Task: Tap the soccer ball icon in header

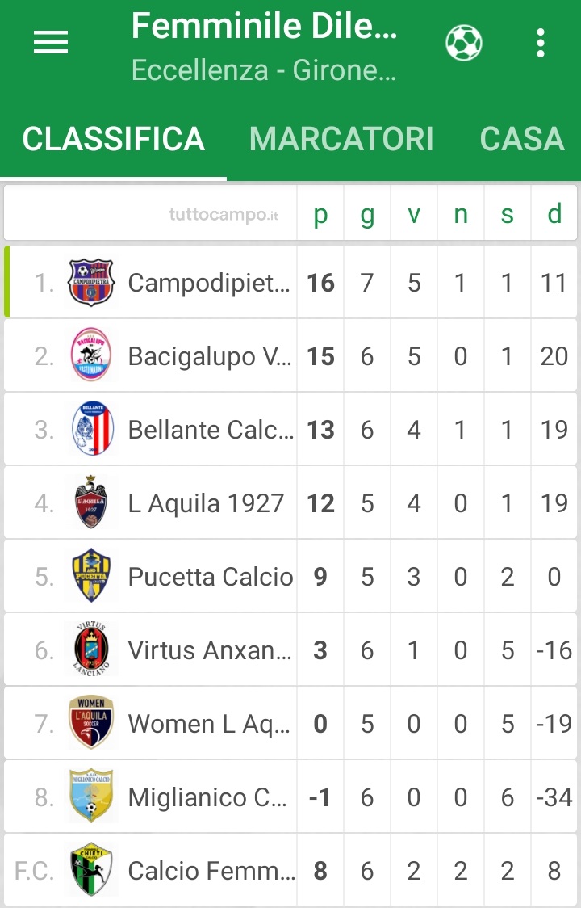Action: coord(463,43)
